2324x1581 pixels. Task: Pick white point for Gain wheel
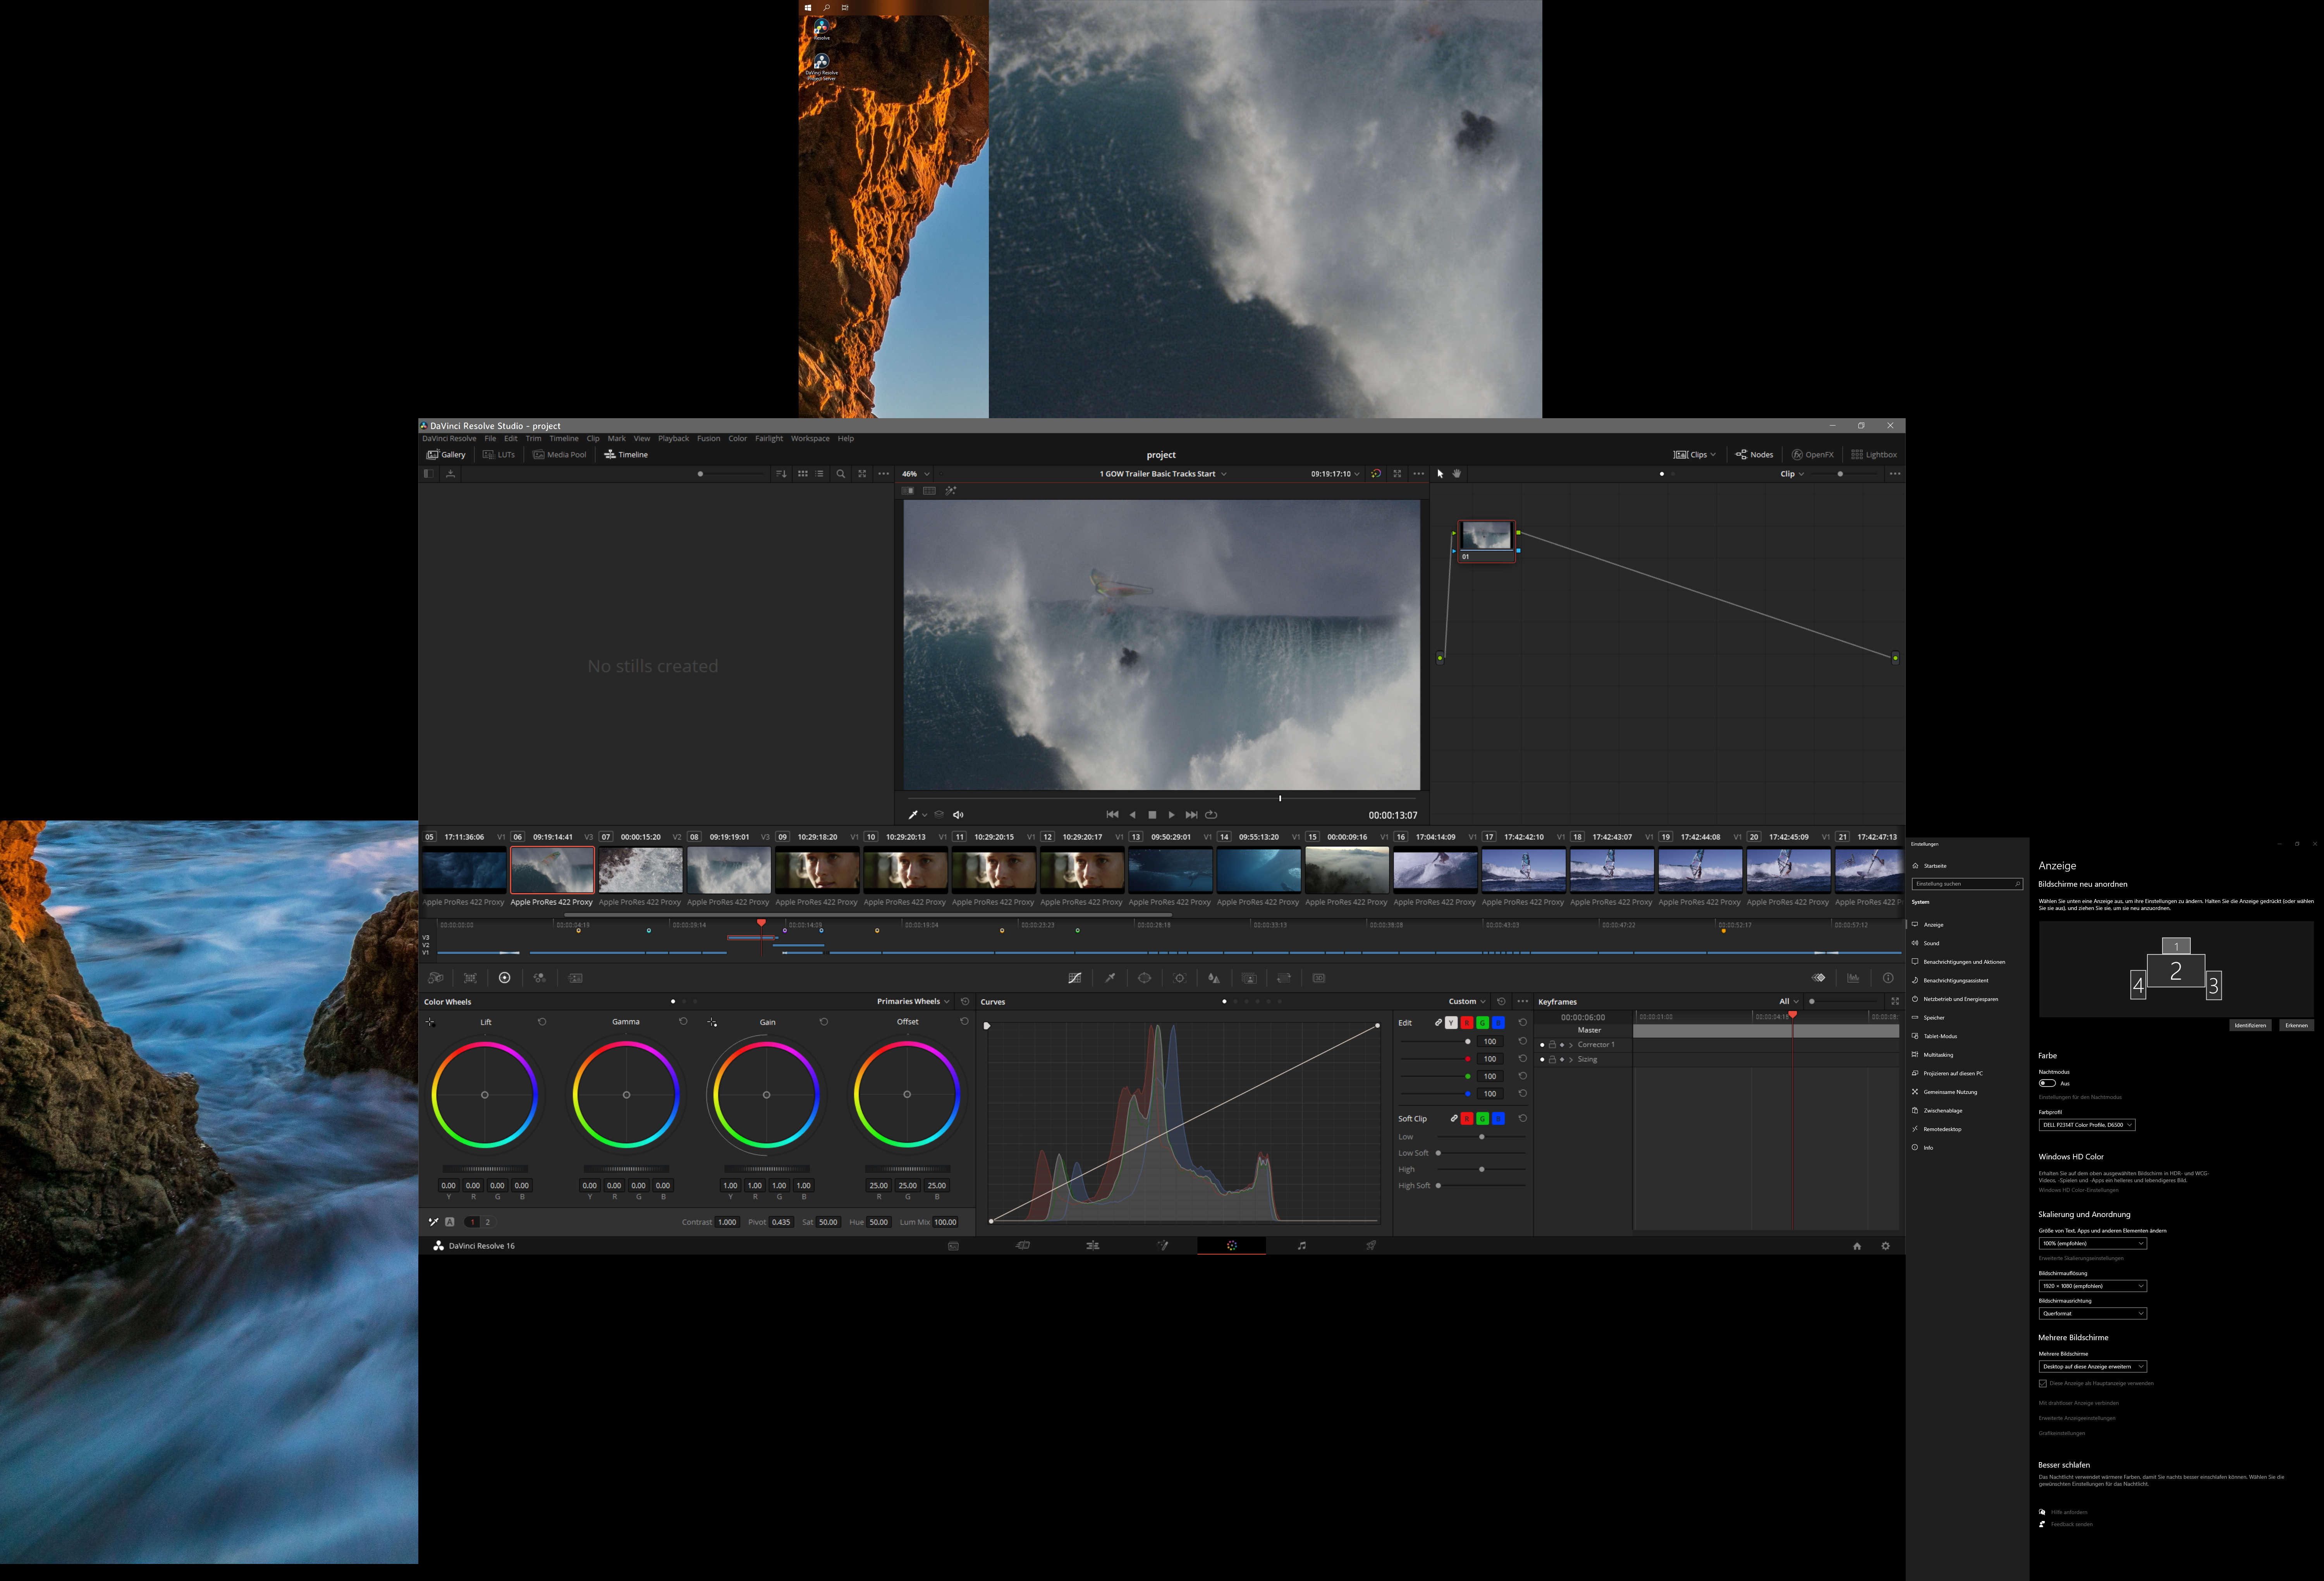tap(712, 1022)
